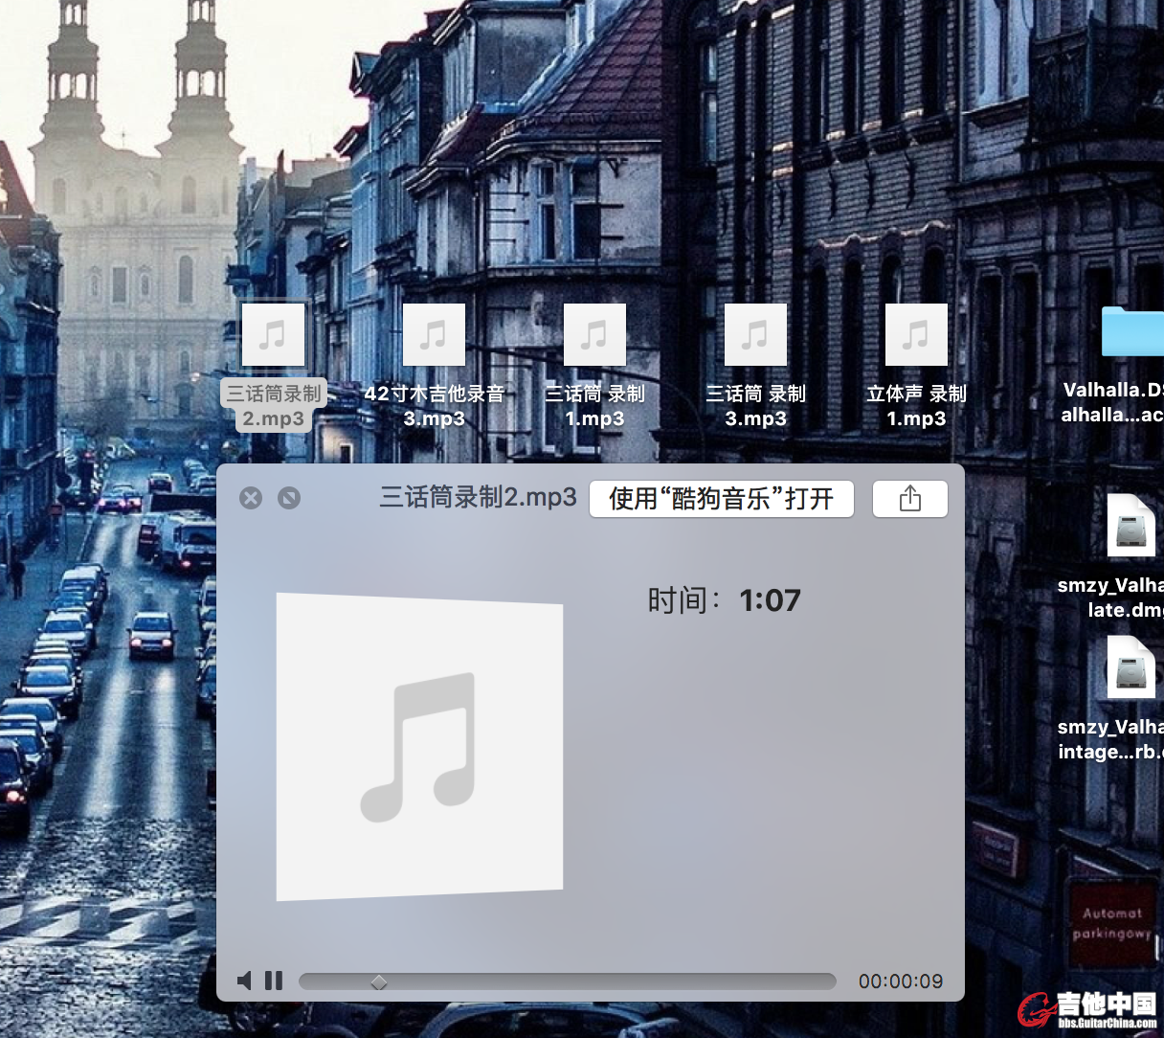This screenshot has height=1038, width=1164.
Task: Click the 时间: 1:07 duration text
Action: tap(725, 600)
